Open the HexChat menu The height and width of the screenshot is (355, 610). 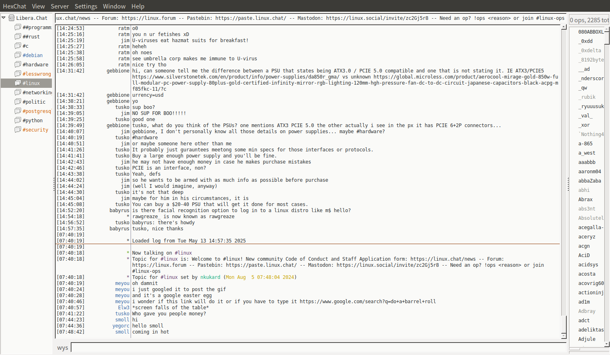tap(14, 6)
